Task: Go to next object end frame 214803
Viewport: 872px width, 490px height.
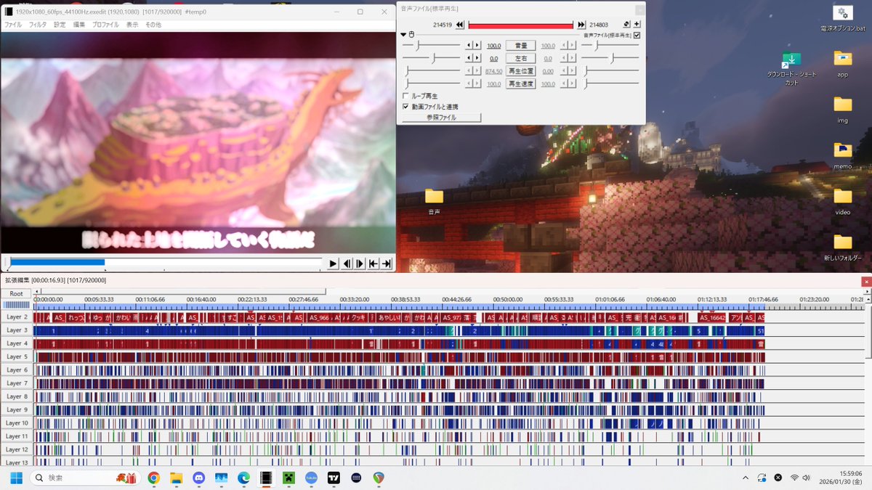Action: tap(581, 25)
